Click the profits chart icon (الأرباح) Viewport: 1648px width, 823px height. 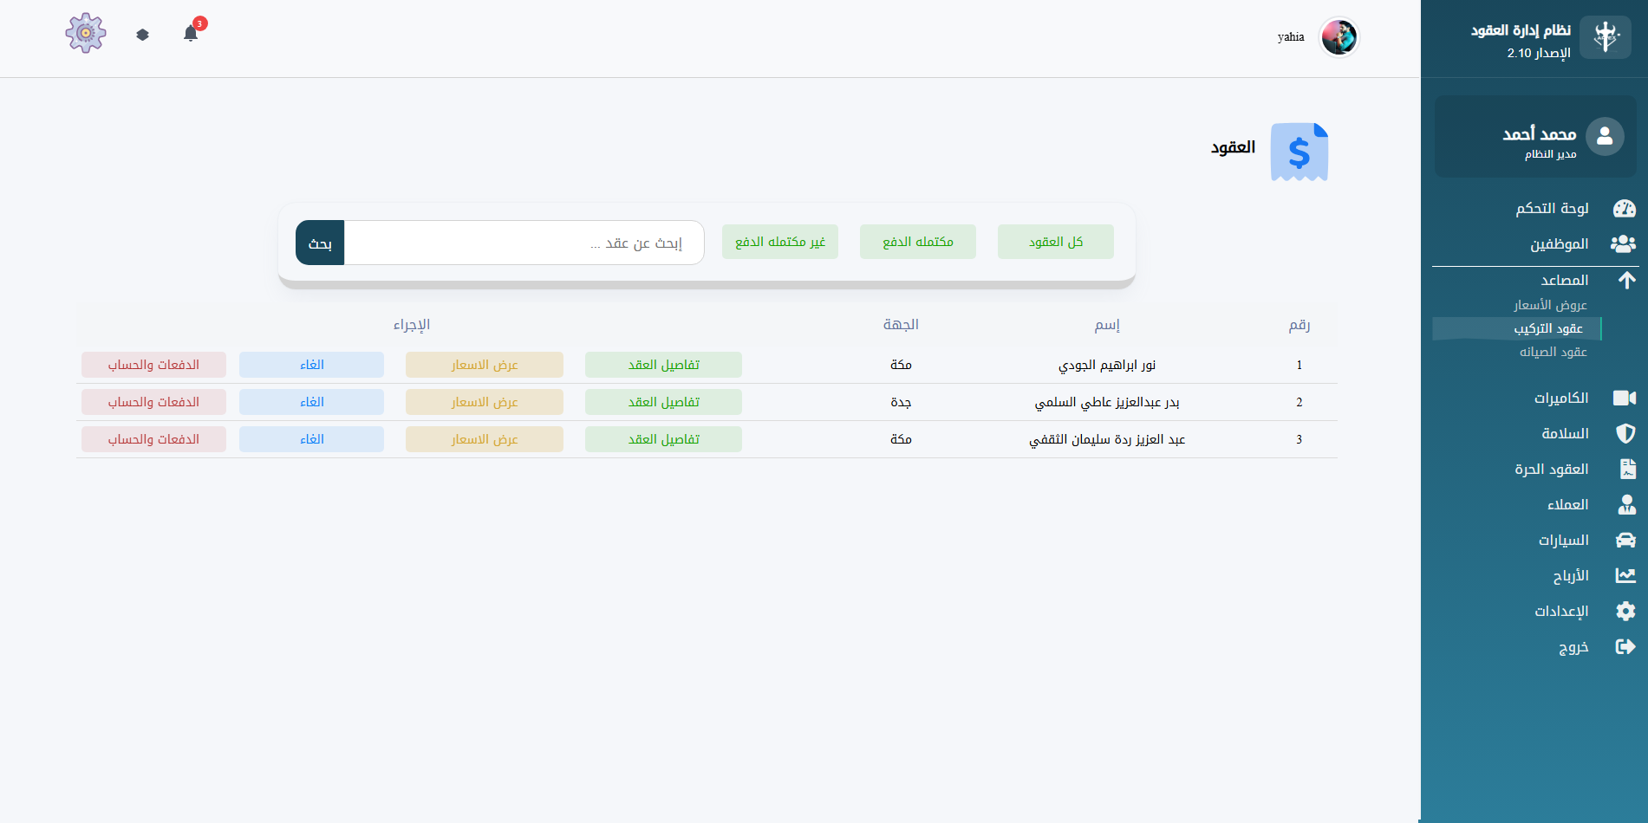pyautogui.click(x=1625, y=575)
